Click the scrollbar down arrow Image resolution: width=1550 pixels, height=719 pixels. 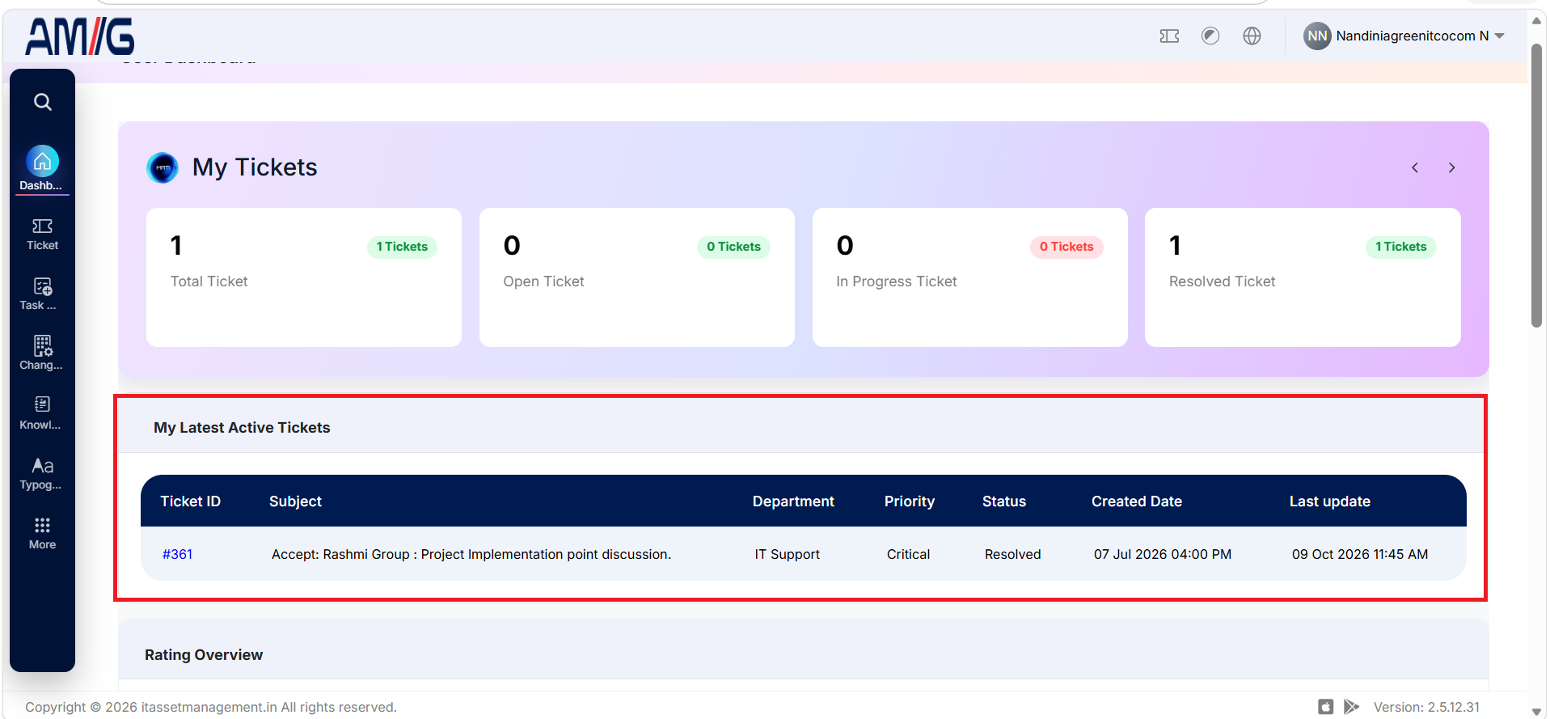coord(1536,712)
